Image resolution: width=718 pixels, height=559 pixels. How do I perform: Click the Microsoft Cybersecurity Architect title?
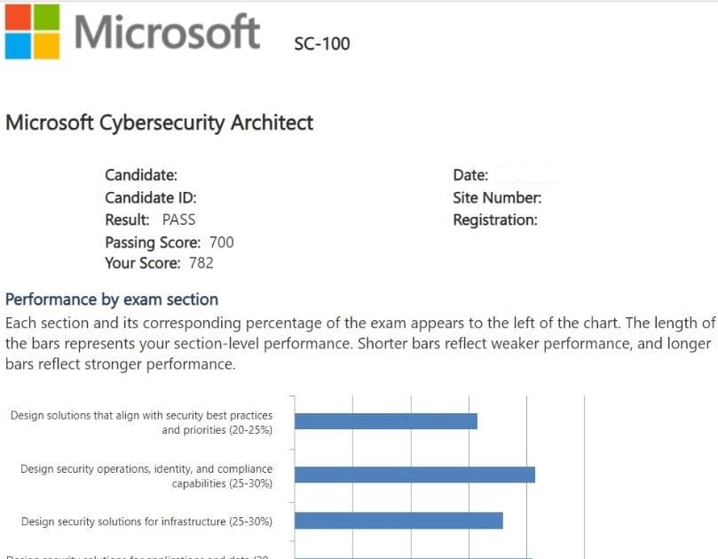click(x=160, y=123)
